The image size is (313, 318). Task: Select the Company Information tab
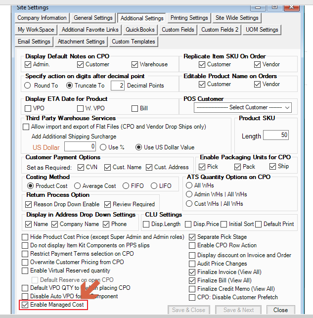click(42, 18)
